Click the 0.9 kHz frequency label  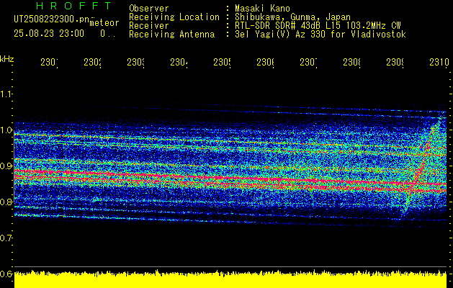coord(6,166)
